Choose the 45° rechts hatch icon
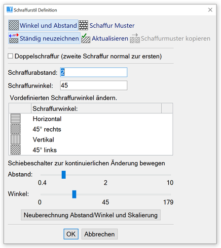 16,129
